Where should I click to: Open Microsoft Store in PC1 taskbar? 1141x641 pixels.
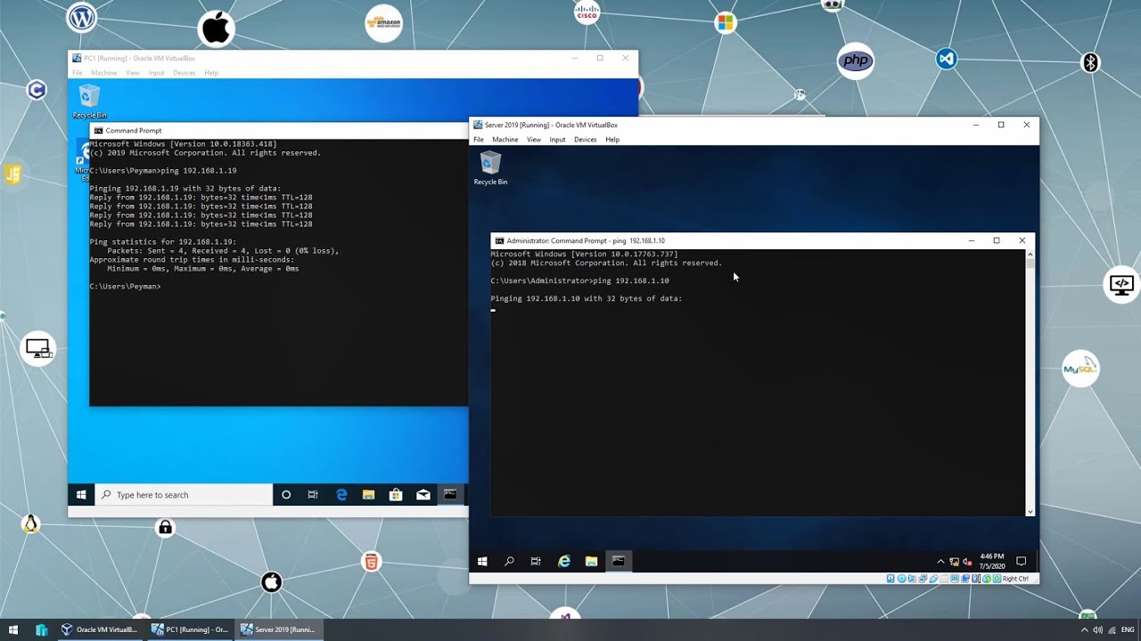pyautogui.click(x=396, y=495)
